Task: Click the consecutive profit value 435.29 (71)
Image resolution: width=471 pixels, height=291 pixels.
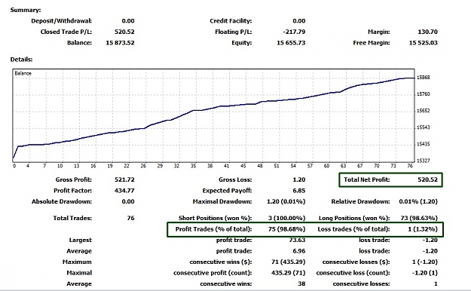Action: pyautogui.click(x=288, y=273)
